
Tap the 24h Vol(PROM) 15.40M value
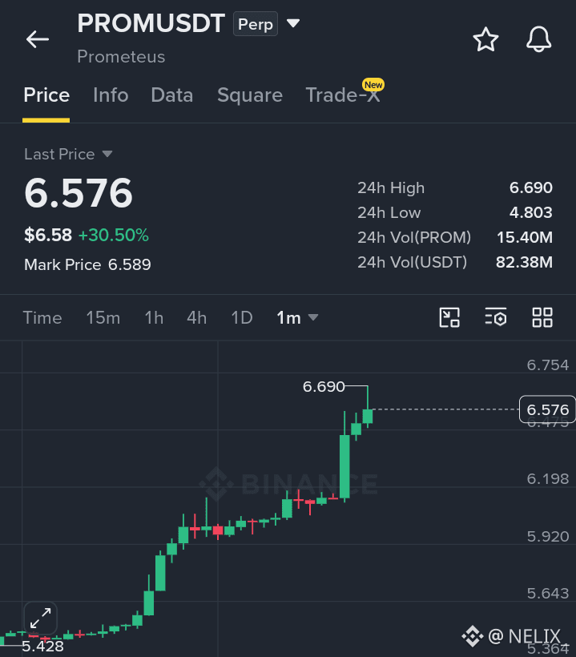(525, 238)
